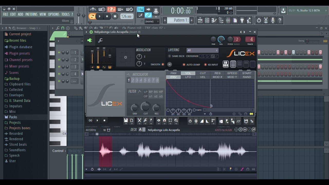329x185 pixels.
Task: Click the Fade out icon in wave editor
Action: [x=207, y=121]
